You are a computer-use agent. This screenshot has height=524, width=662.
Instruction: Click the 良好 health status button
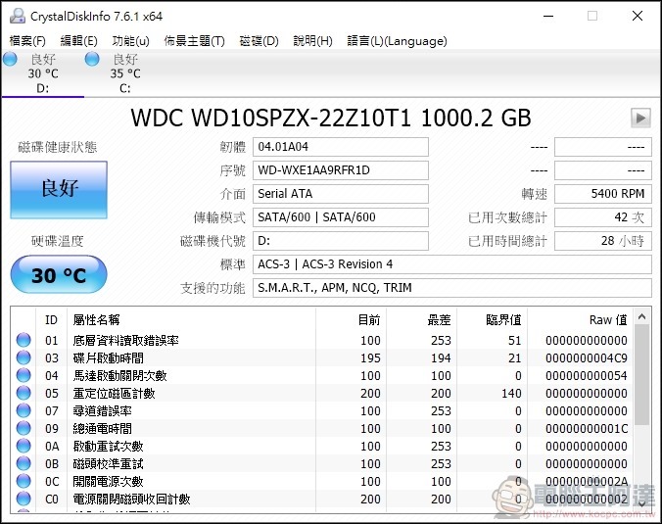click(59, 190)
